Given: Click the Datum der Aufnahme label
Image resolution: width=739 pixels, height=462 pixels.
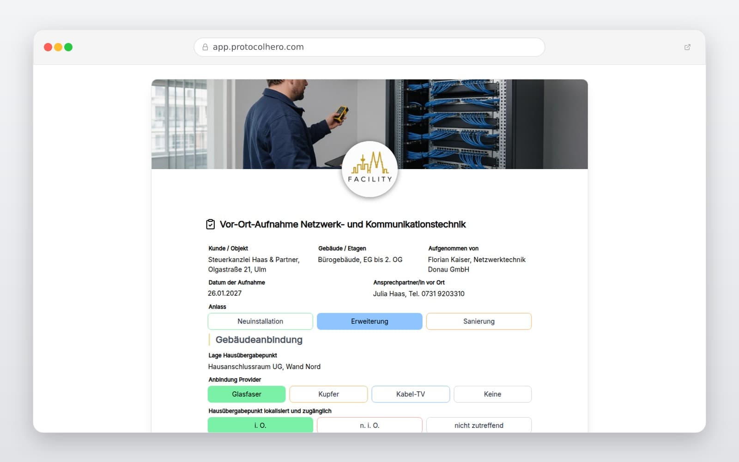Looking at the screenshot, I should pos(236,282).
